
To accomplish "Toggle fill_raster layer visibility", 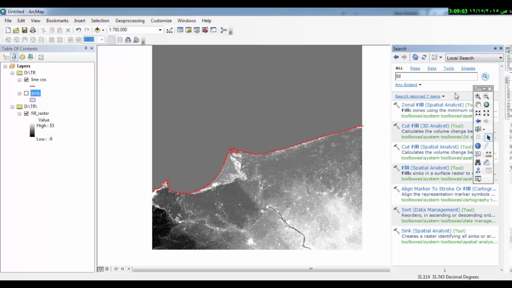I will pos(26,114).
